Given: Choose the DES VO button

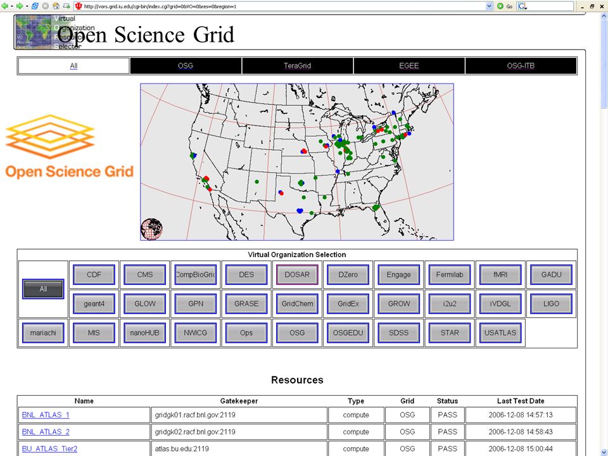Looking at the screenshot, I should [x=246, y=274].
